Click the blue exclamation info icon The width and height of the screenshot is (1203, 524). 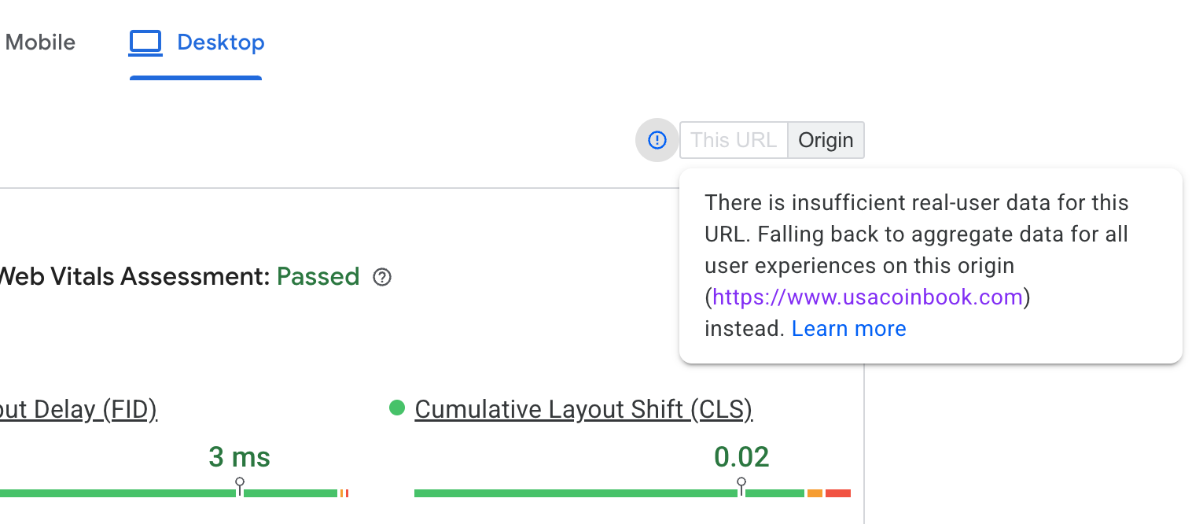pyautogui.click(x=657, y=140)
